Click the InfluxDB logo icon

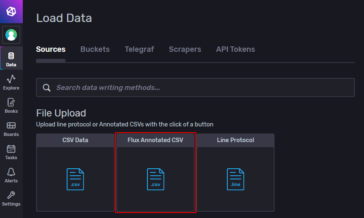[x=11, y=11]
